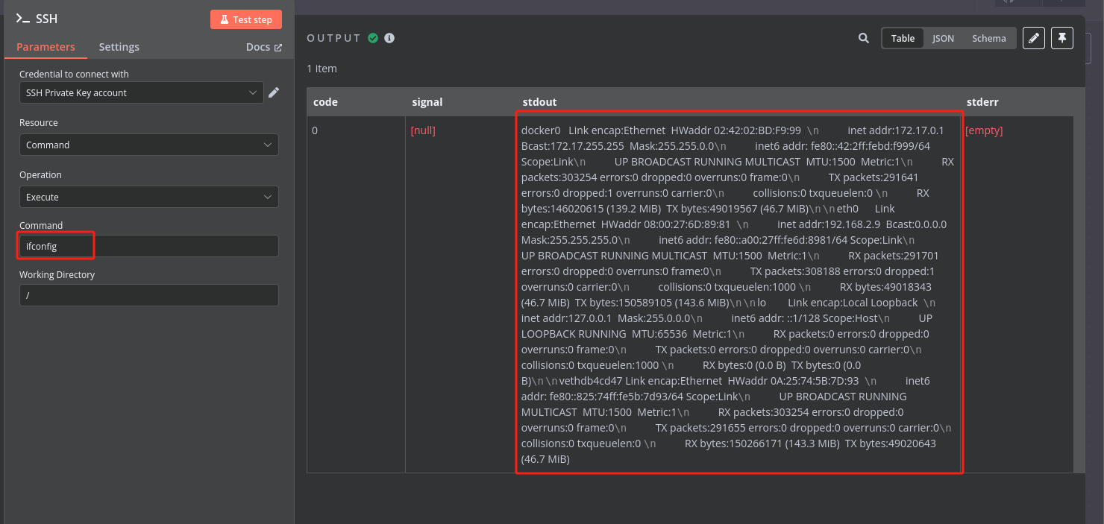Viewport: 1104px width, 524px height.
Task: Run the node with Test step
Action: (245, 19)
